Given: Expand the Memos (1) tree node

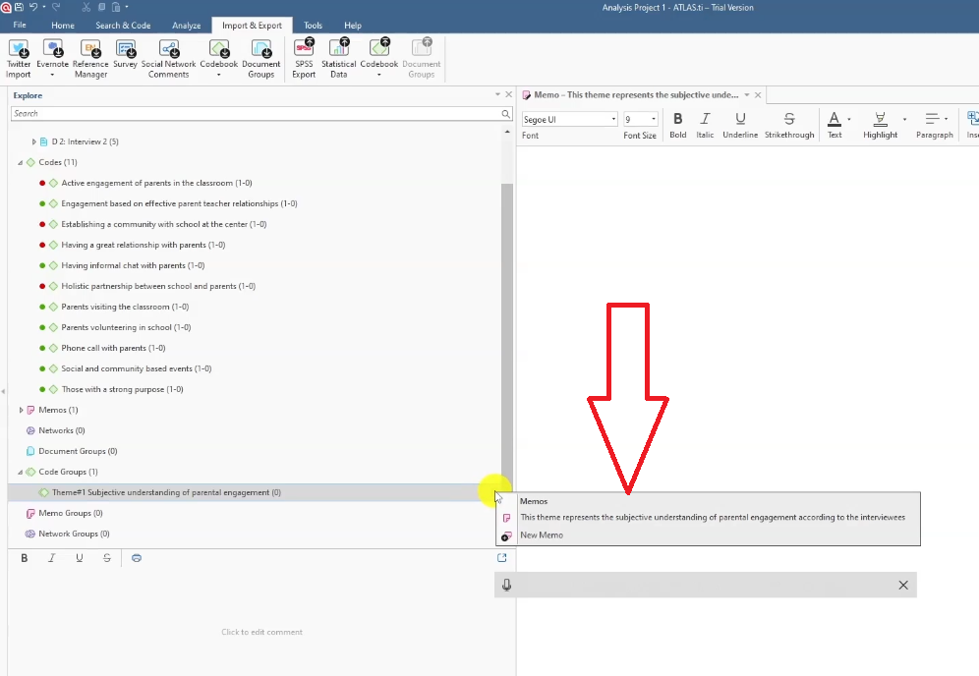Looking at the screenshot, I should 22,410.
